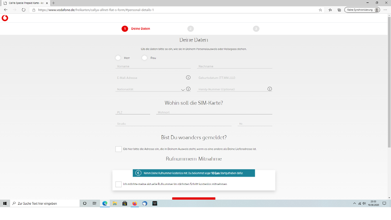Click the Nachname input field
The image size is (391, 220).
pyautogui.click(x=234, y=66)
